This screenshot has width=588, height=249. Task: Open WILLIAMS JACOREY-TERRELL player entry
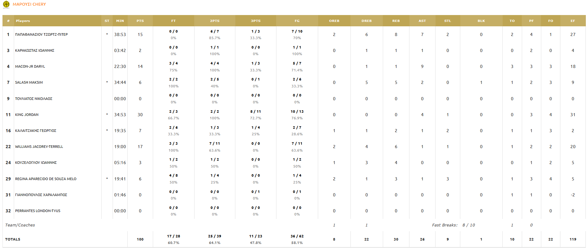(x=39, y=147)
